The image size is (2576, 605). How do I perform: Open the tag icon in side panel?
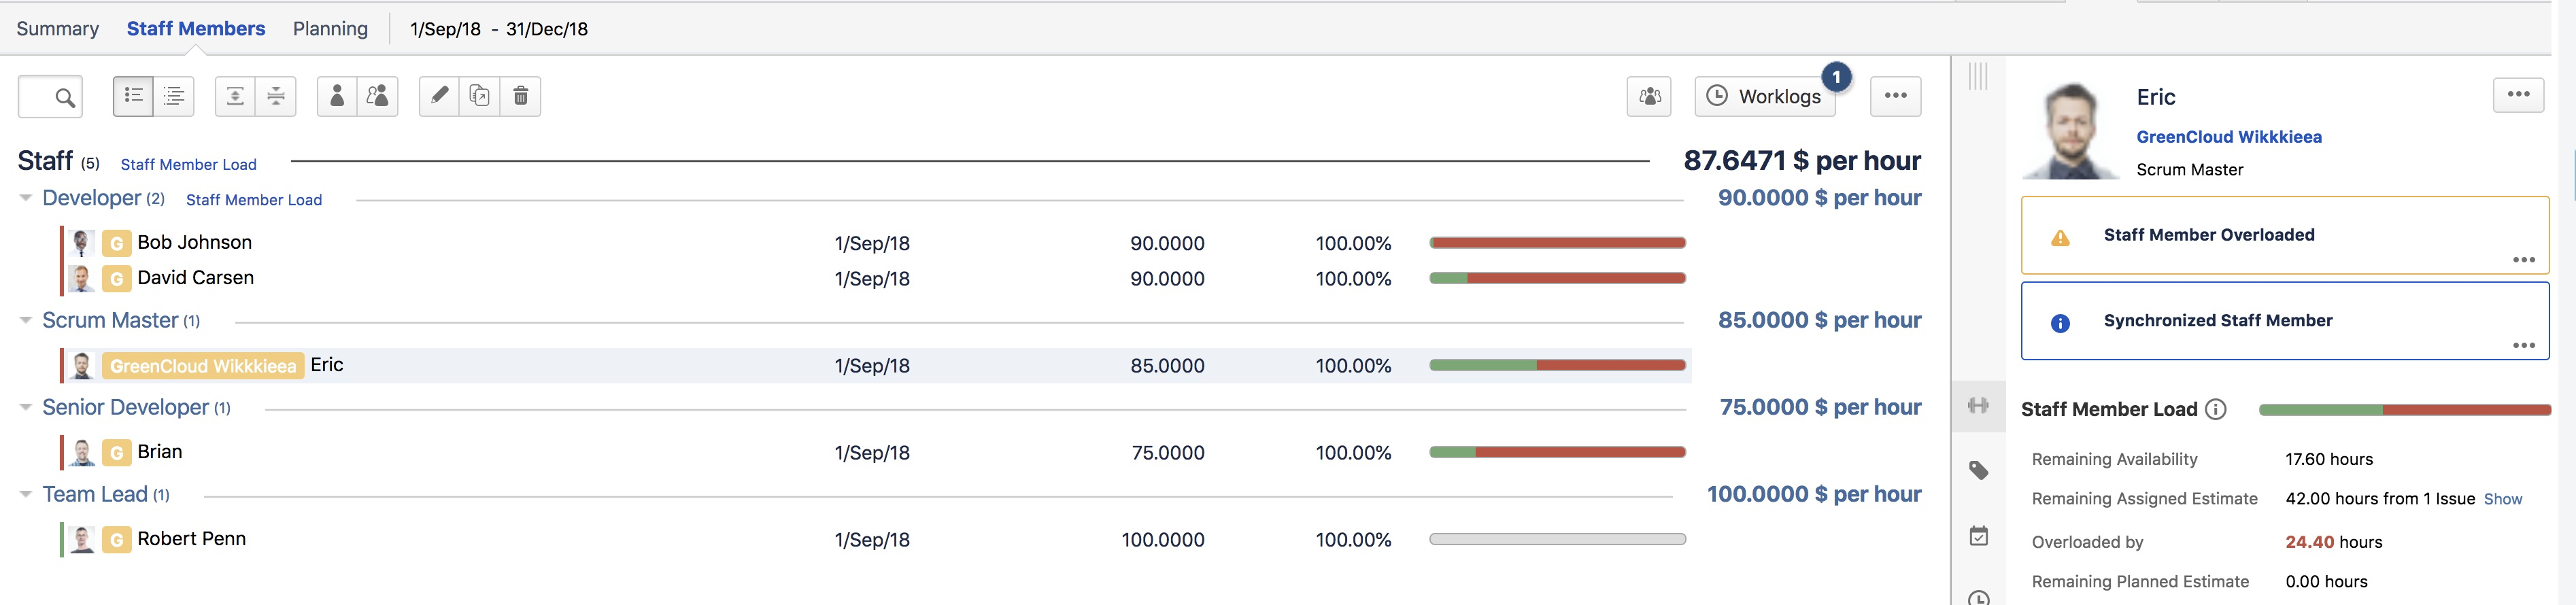tap(1978, 470)
